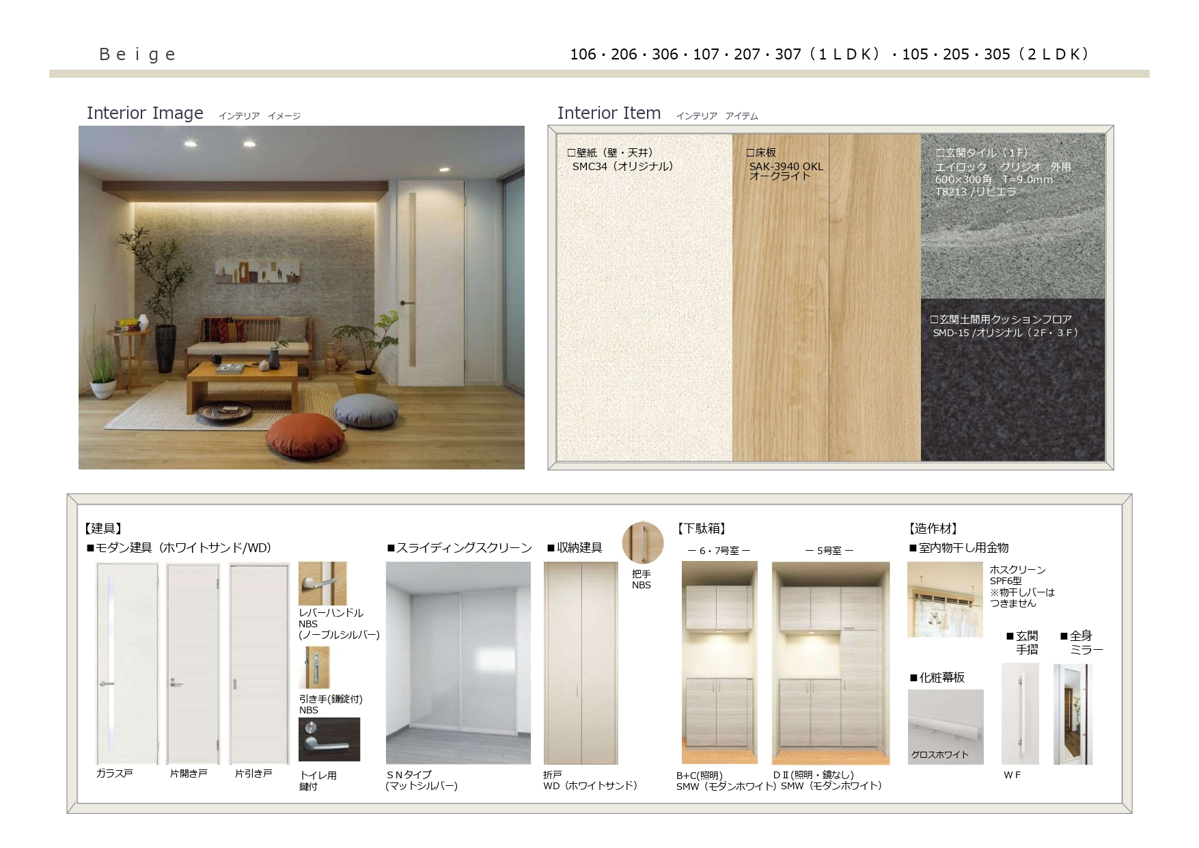Click the shoe cabinet for rooms 6 and 7
1199x848 pixels.
click(x=719, y=662)
